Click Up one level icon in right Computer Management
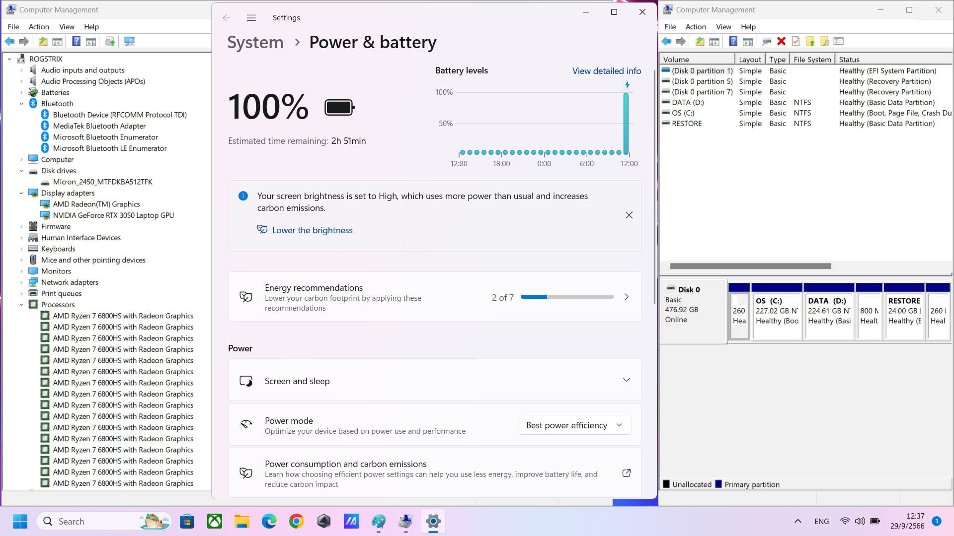 point(700,42)
